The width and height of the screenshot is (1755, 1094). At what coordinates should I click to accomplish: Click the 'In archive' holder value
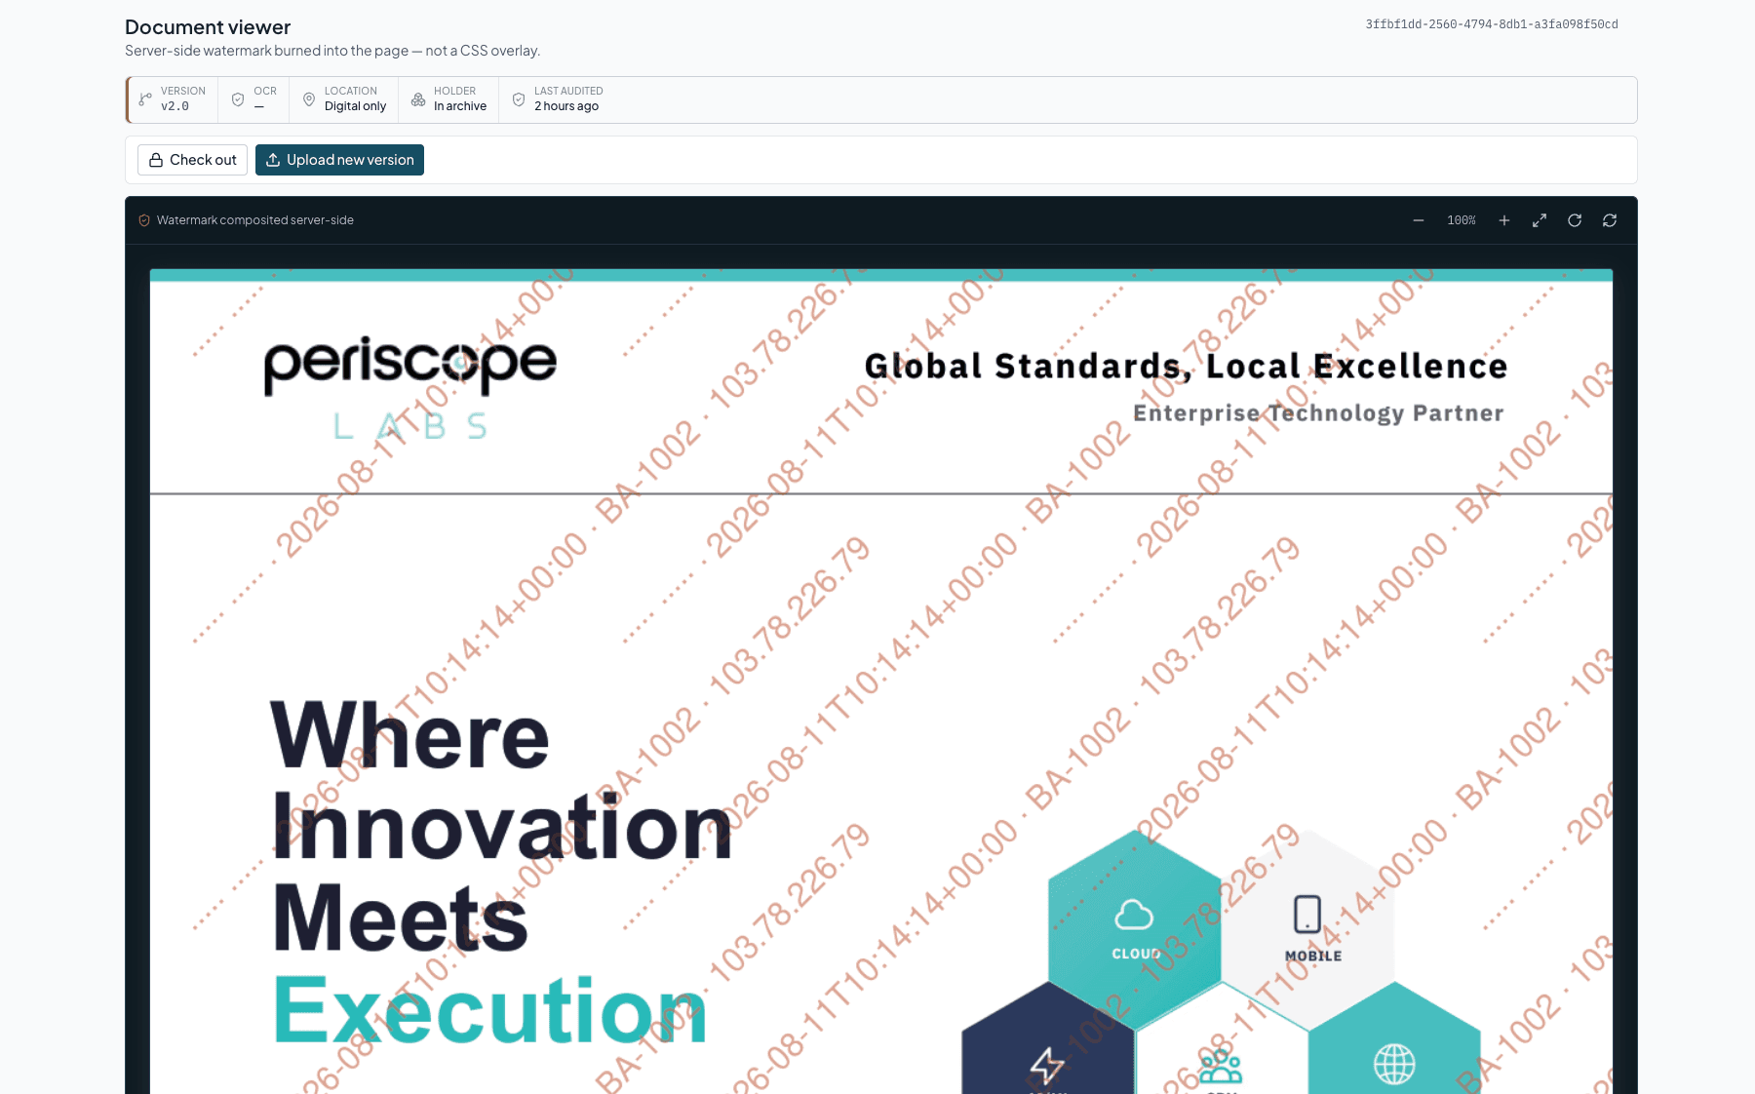(460, 106)
